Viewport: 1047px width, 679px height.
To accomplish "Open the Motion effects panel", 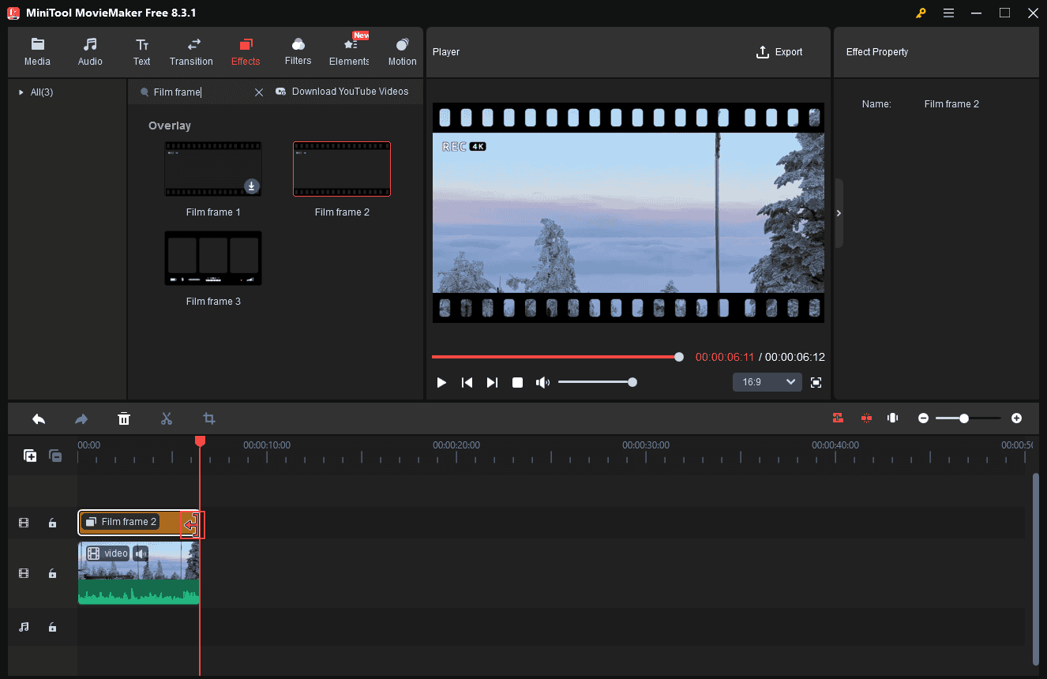I will click(x=402, y=52).
